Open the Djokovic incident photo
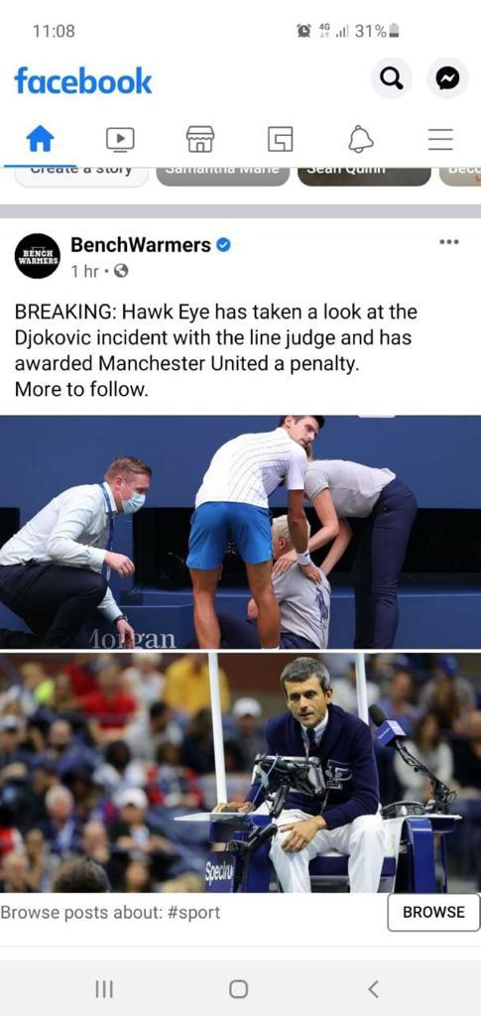The width and height of the screenshot is (481, 1016). (240, 532)
